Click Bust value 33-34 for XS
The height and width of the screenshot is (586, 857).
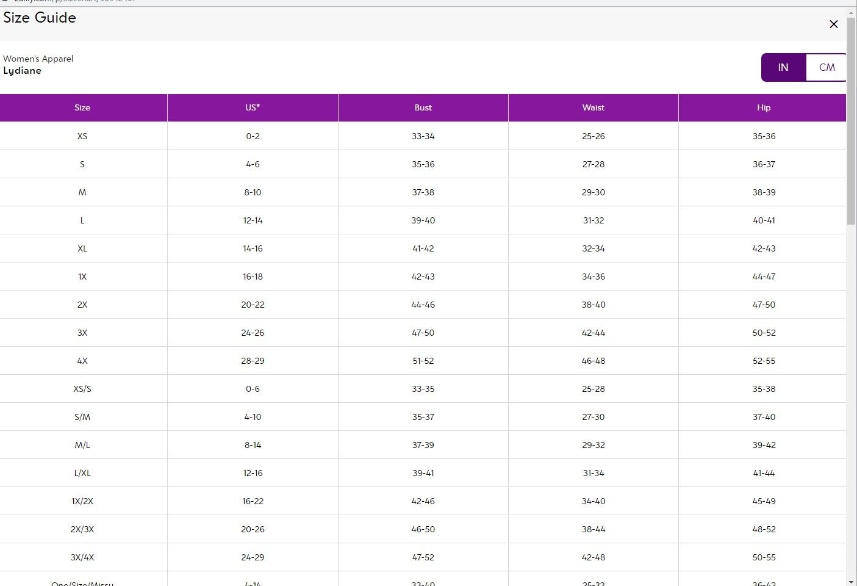[x=423, y=136]
